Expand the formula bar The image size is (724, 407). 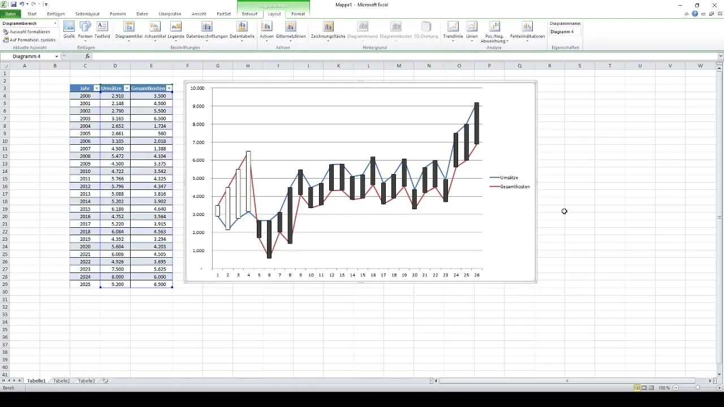[720, 57]
